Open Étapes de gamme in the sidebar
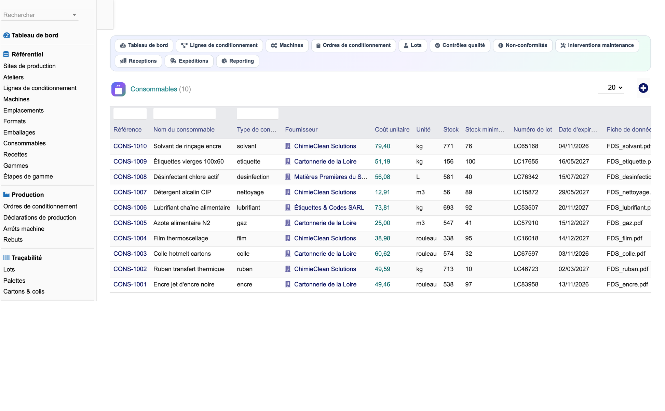665x411 pixels. coord(28,176)
